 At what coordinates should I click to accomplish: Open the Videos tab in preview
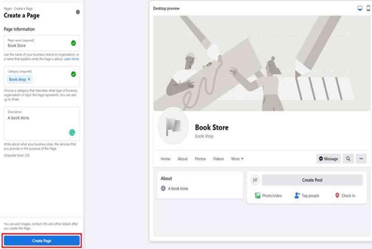(218, 159)
